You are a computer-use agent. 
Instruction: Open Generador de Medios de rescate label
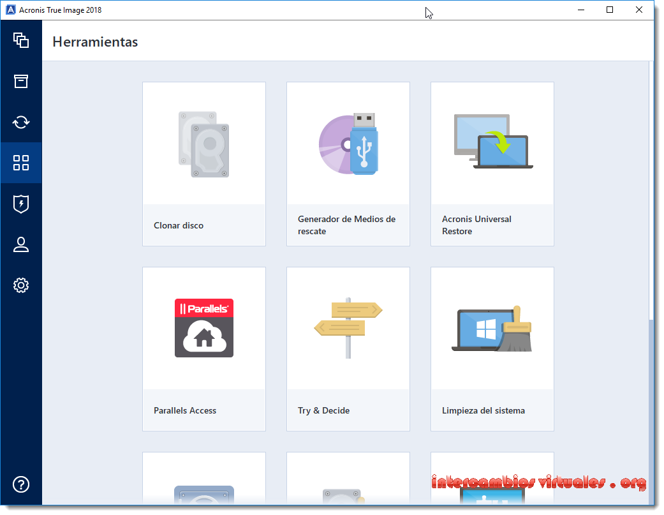(x=346, y=225)
